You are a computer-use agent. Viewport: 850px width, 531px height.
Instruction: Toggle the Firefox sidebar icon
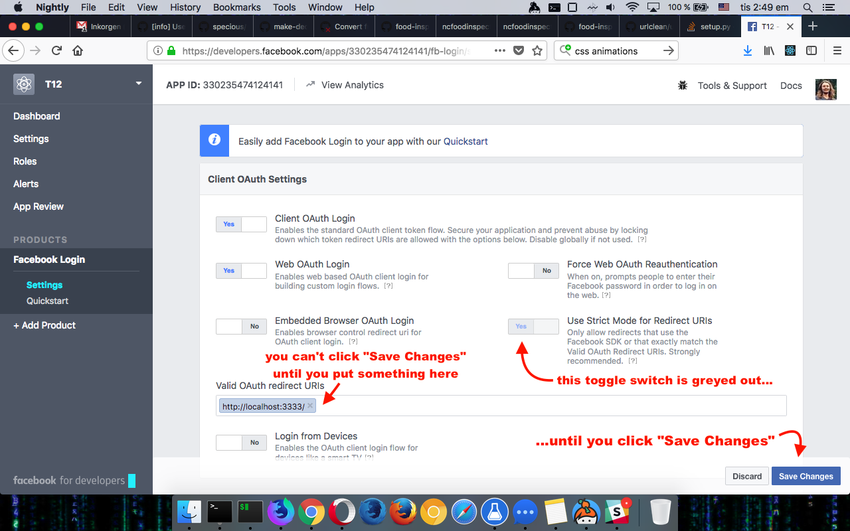[x=811, y=51]
